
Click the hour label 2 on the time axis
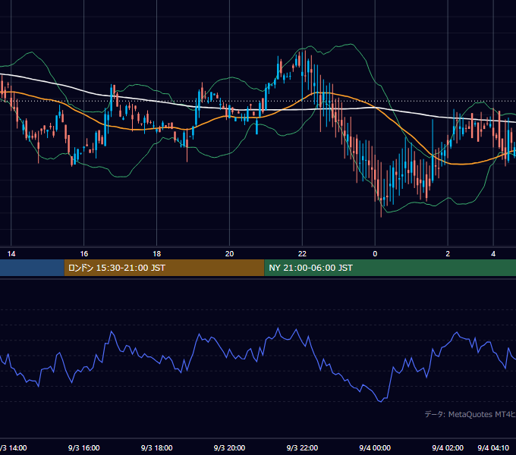click(448, 254)
